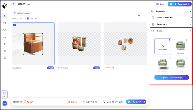Open the Background panel heading
The height and width of the screenshot is (110, 193).
[162, 24]
